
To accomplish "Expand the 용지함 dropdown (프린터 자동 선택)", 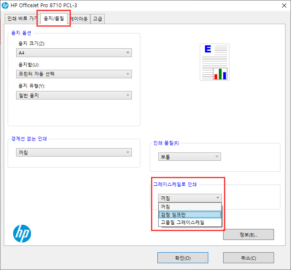I will (74, 74).
